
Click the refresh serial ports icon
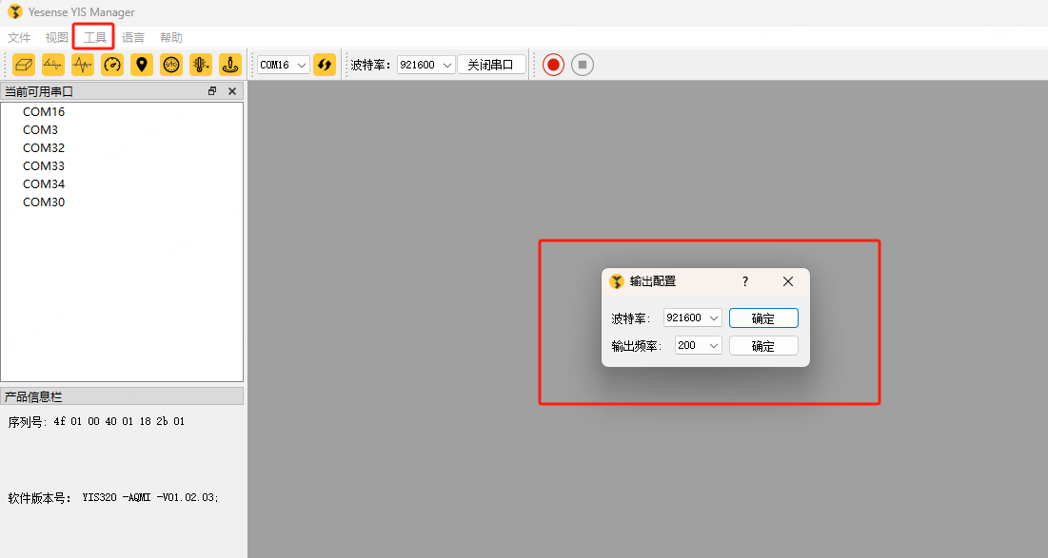325,65
